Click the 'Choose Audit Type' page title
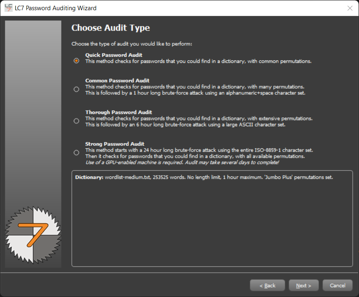The width and height of the screenshot is (359, 297). [x=111, y=28]
